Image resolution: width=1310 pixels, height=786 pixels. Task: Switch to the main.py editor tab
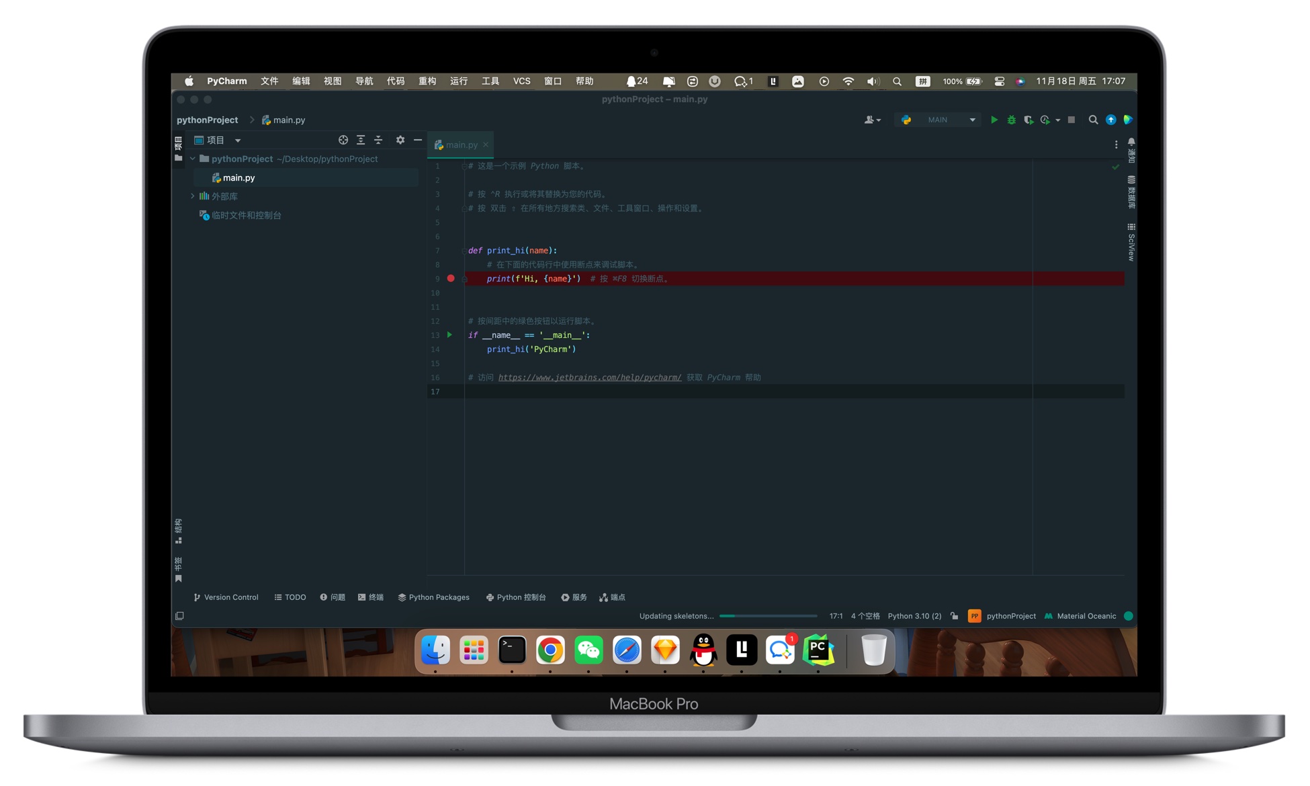pos(460,144)
